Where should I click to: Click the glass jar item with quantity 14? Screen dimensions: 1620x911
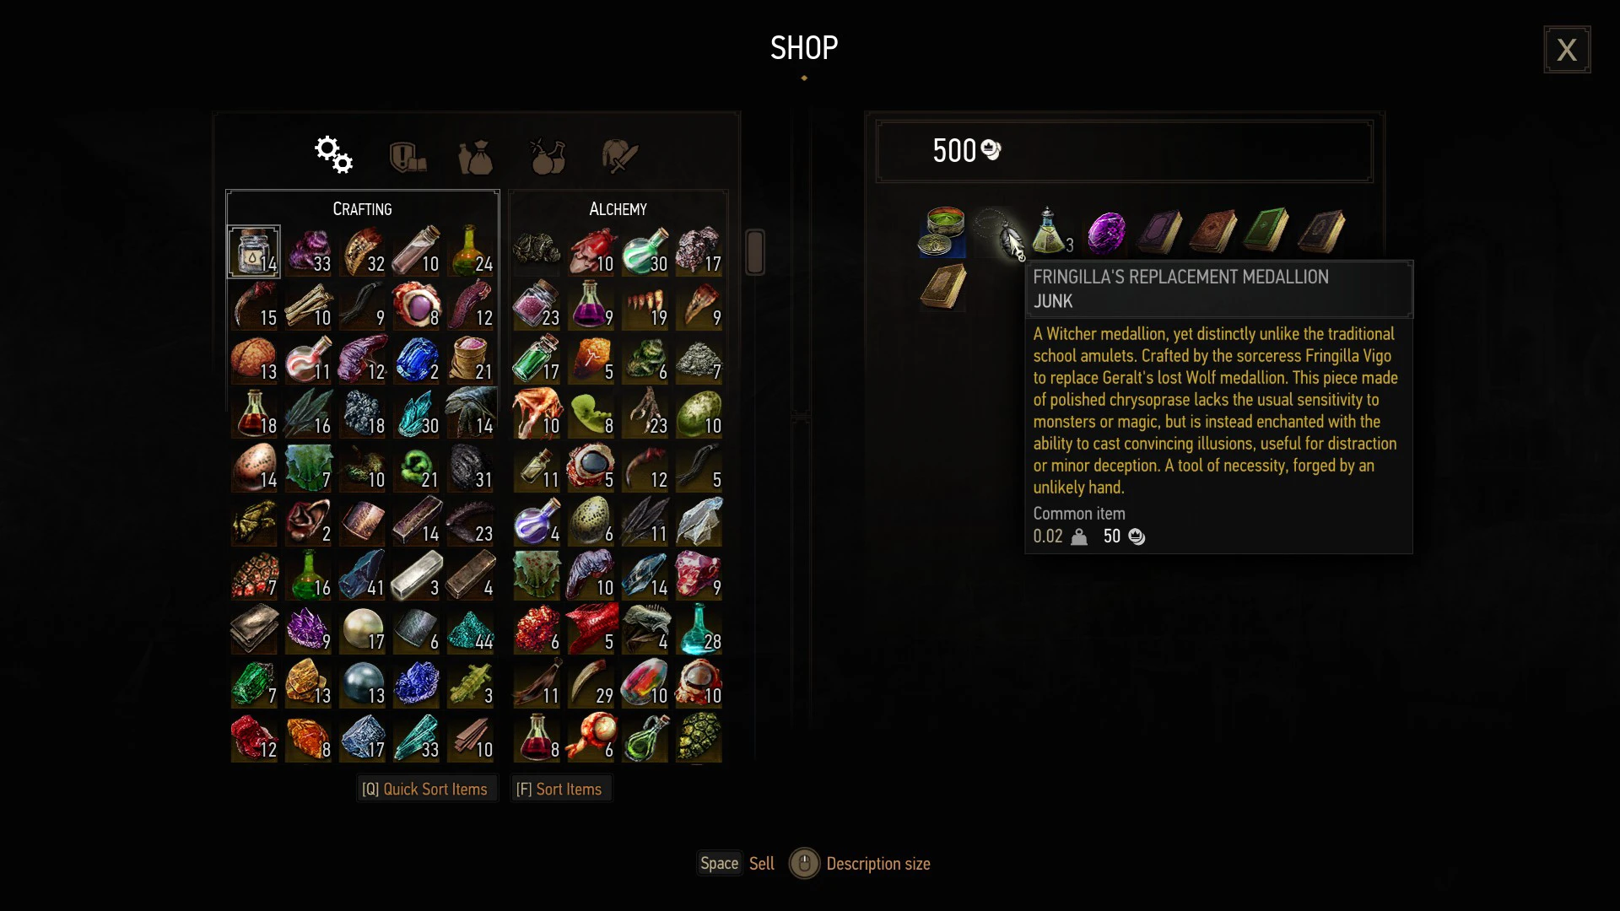tap(254, 251)
